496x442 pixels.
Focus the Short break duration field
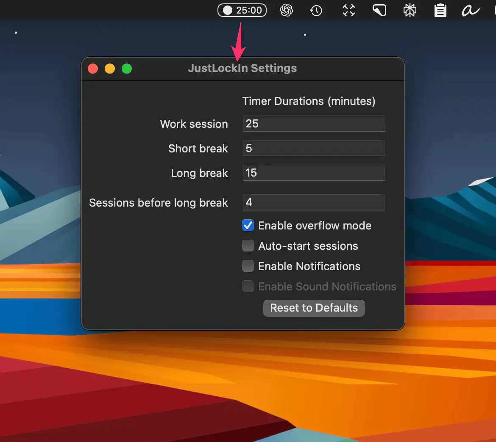(314, 148)
